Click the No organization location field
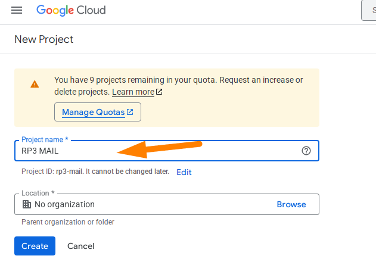Screen dimensions: 376x265 pos(143,204)
